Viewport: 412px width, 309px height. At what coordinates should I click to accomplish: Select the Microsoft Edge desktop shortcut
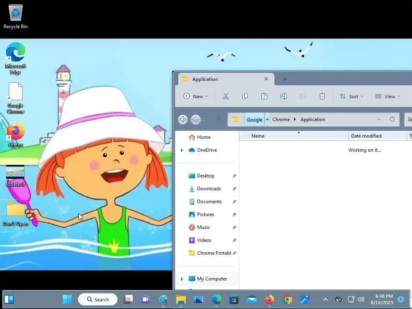point(16,58)
